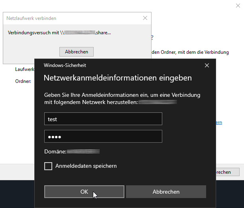Enable the Anmeldedaten speichern checkbox
244x208 pixels.
(x=48, y=166)
